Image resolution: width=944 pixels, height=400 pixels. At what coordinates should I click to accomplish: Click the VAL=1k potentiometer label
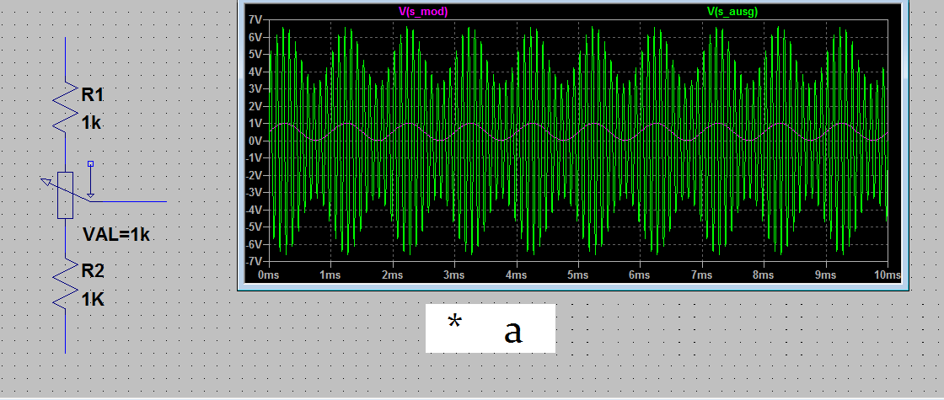[x=116, y=235]
